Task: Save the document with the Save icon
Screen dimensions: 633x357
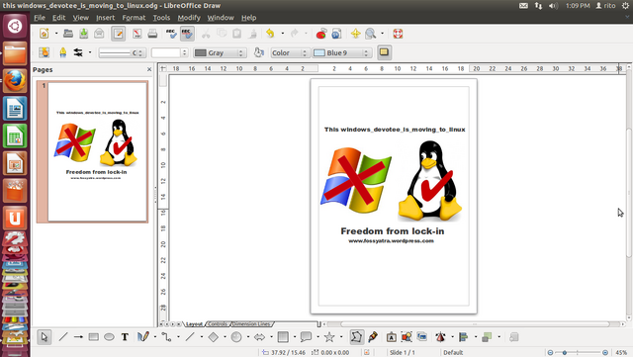Action: click(x=83, y=34)
